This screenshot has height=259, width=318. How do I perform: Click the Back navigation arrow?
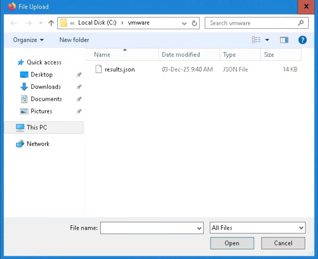pos(14,23)
